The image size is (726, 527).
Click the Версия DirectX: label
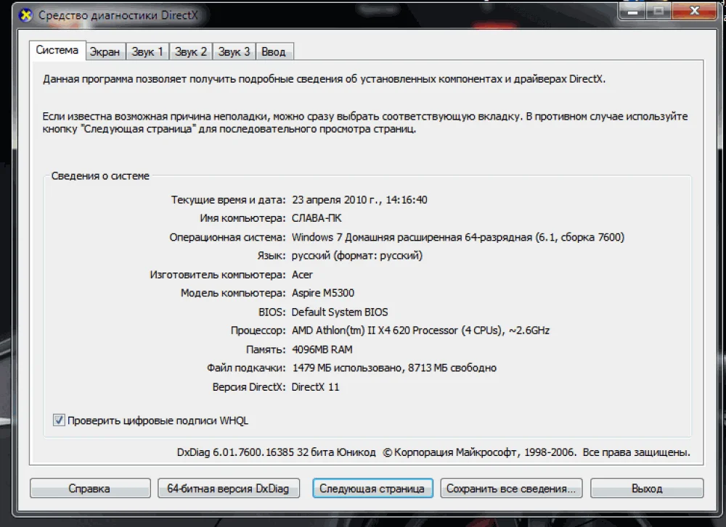(x=249, y=387)
